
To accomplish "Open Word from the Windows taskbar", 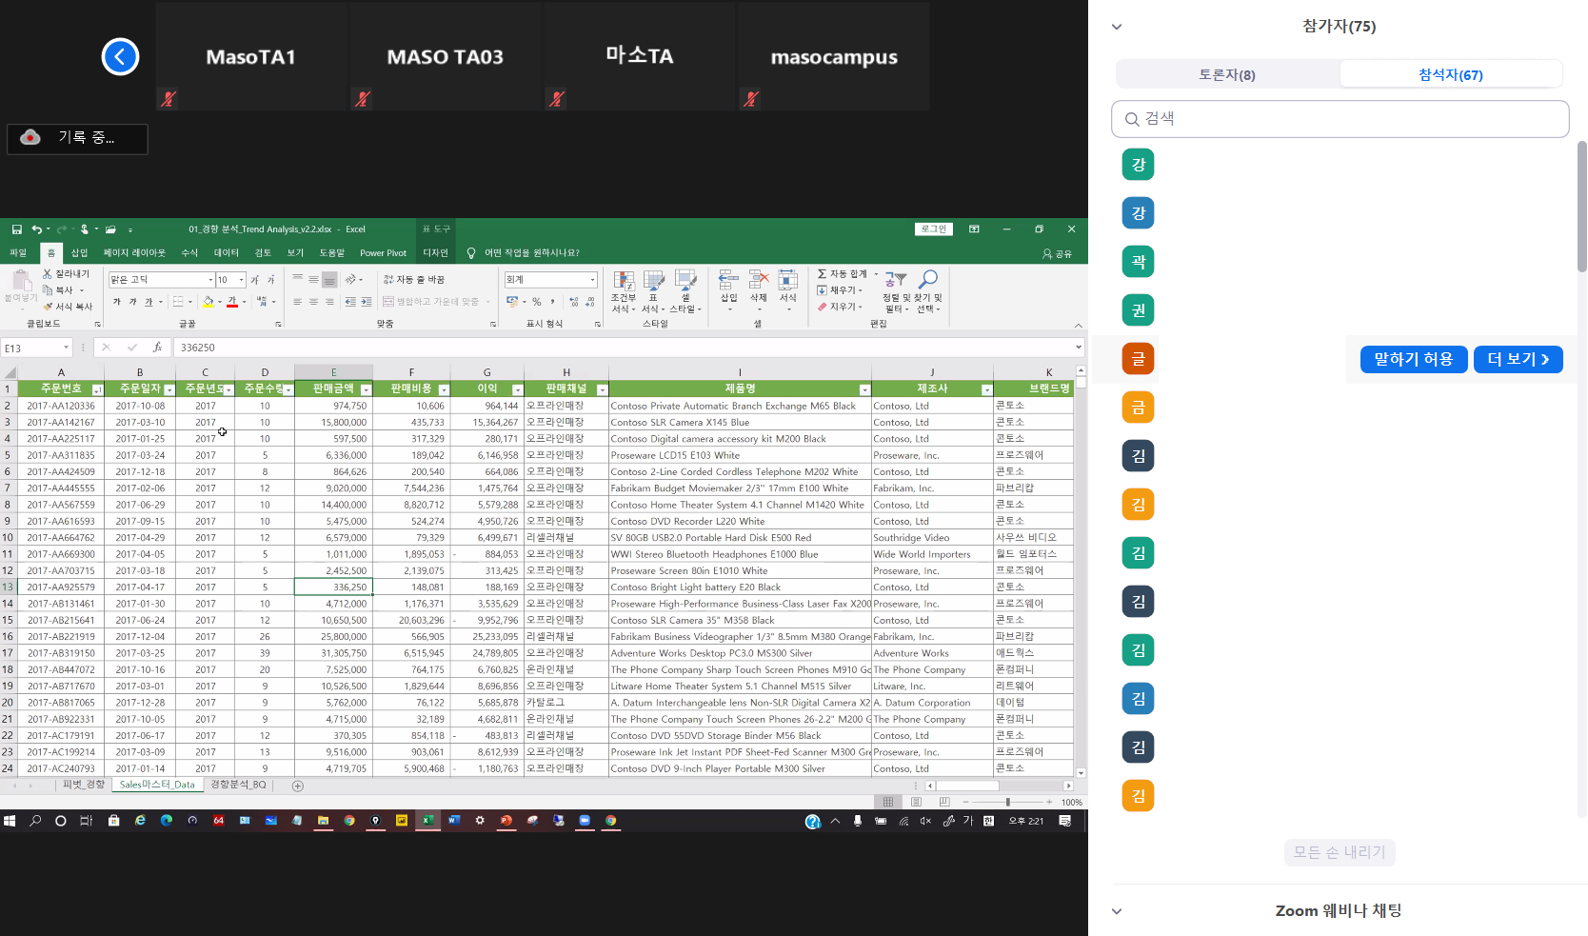I will (454, 821).
